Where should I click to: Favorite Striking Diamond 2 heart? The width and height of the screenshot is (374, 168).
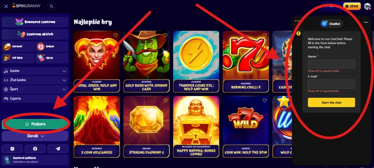pos(165,100)
